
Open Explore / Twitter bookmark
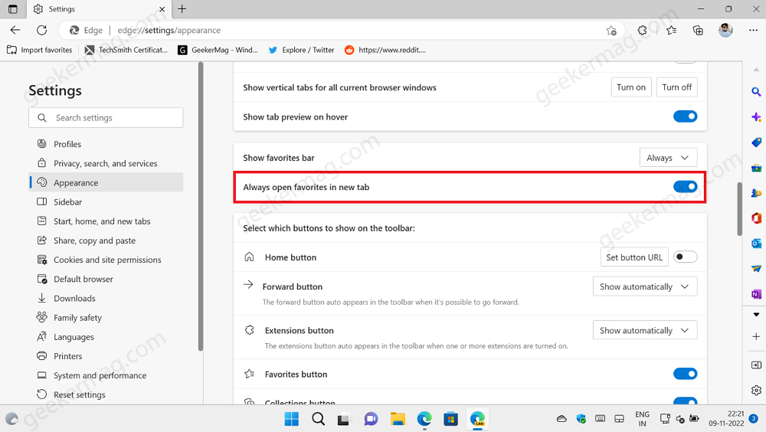pyautogui.click(x=301, y=50)
